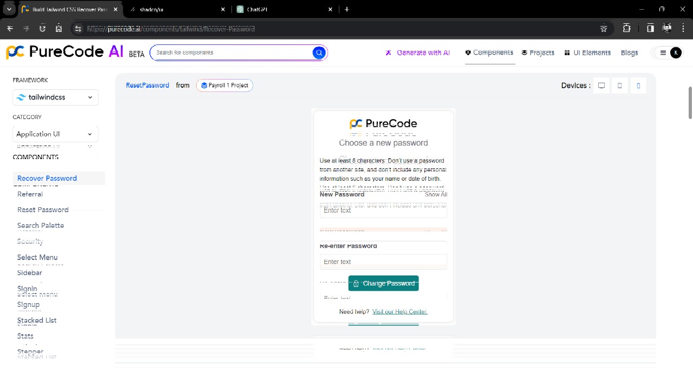Select Sidebar in components list
Image resolution: width=693 pixels, height=368 pixels.
[30, 273]
